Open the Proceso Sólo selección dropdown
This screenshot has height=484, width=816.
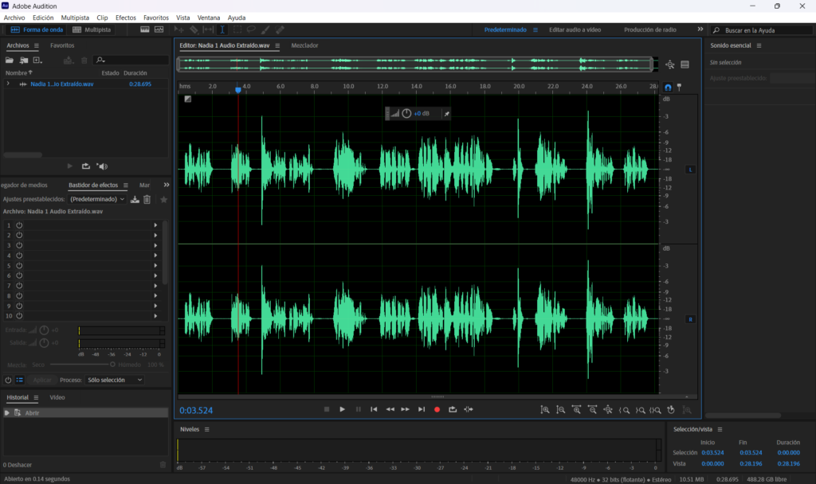(115, 380)
